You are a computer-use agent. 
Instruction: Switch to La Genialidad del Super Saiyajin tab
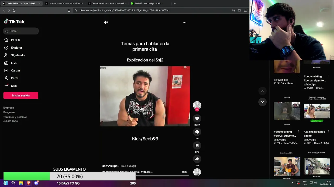pos(21,3)
